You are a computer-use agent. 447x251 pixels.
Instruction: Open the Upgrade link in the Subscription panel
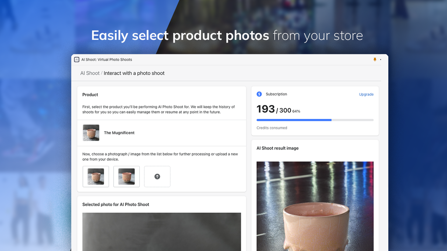[366, 94]
